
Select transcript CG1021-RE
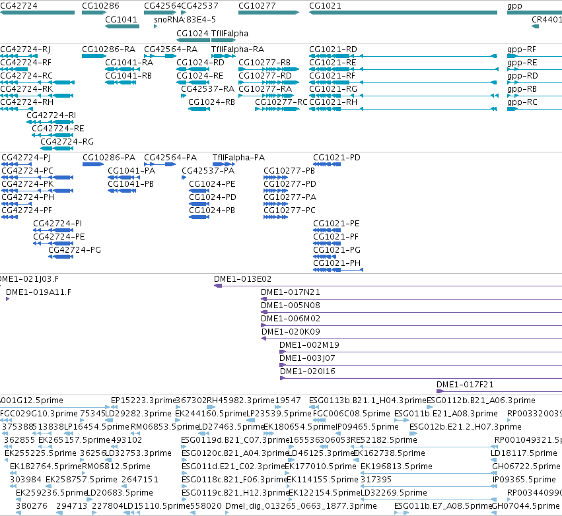tap(404, 69)
